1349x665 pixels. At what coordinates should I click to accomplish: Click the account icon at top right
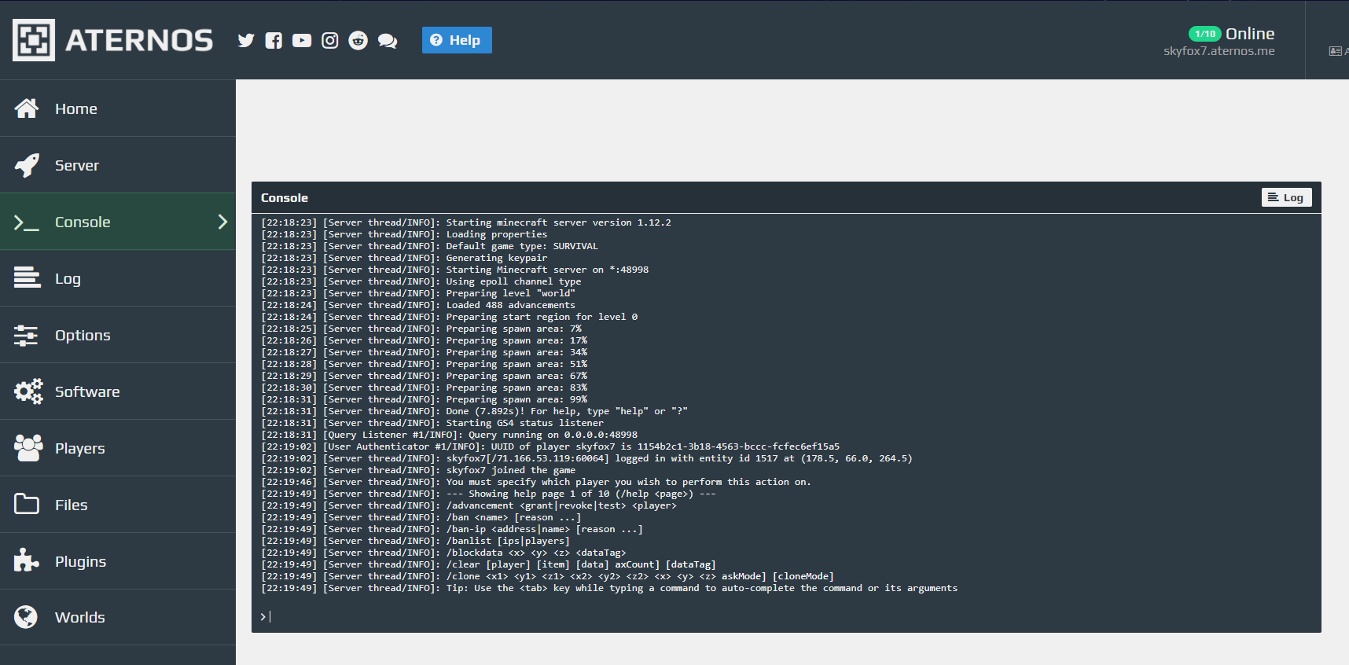pyautogui.click(x=1335, y=51)
